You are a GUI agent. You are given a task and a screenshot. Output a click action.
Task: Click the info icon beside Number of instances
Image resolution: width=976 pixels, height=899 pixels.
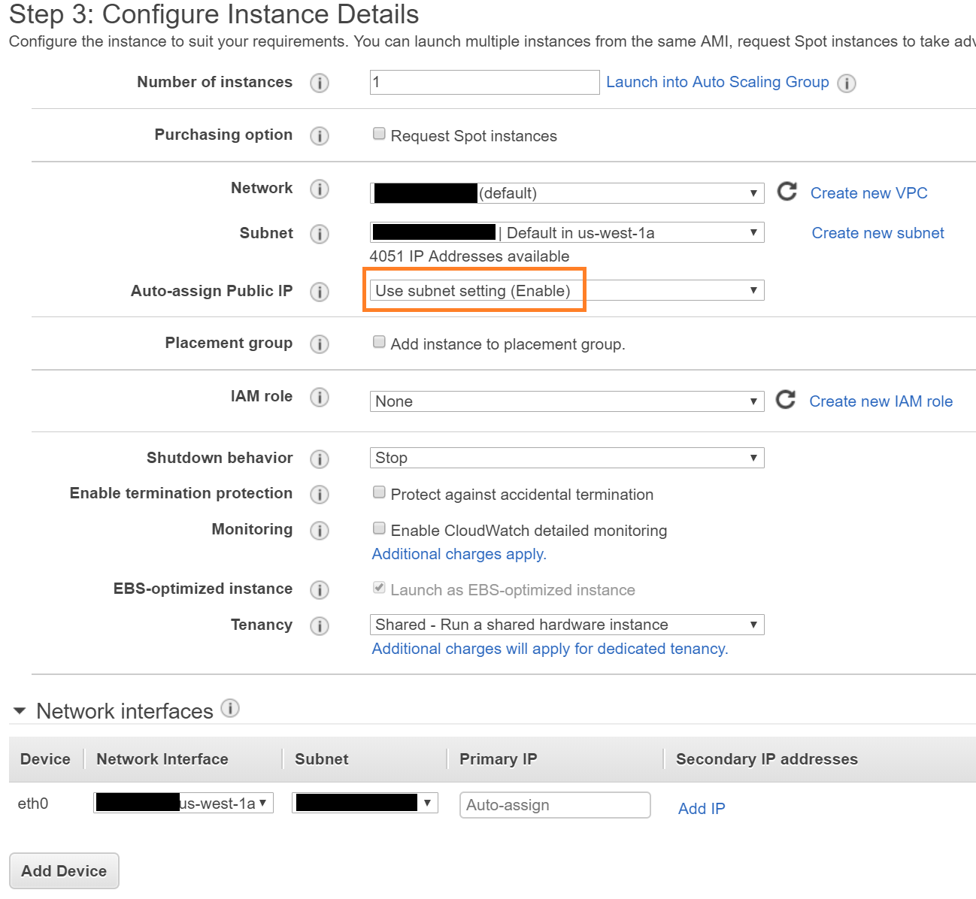tap(320, 83)
